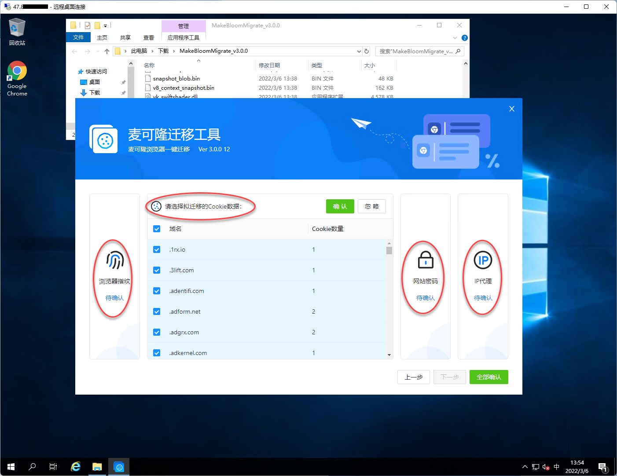Click the muted volume tray icon

(546, 467)
